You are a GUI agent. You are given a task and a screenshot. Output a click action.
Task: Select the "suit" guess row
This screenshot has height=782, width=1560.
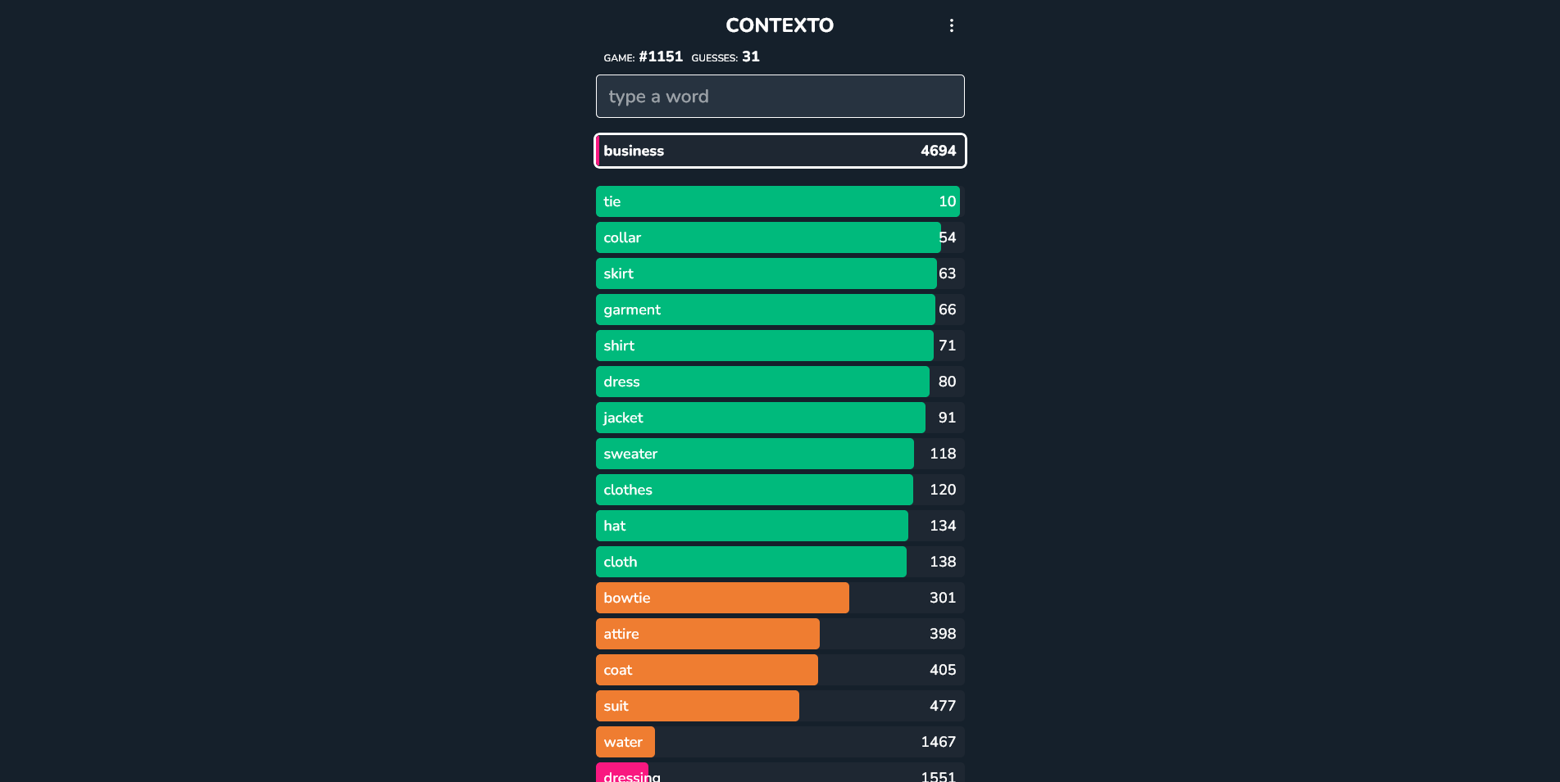780,706
